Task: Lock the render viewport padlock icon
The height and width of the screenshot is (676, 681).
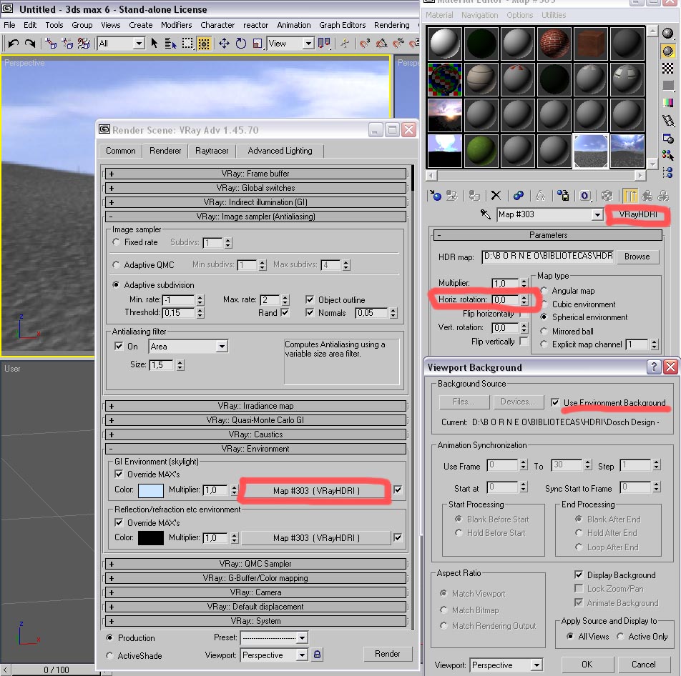Action: (x=317, y=655)
